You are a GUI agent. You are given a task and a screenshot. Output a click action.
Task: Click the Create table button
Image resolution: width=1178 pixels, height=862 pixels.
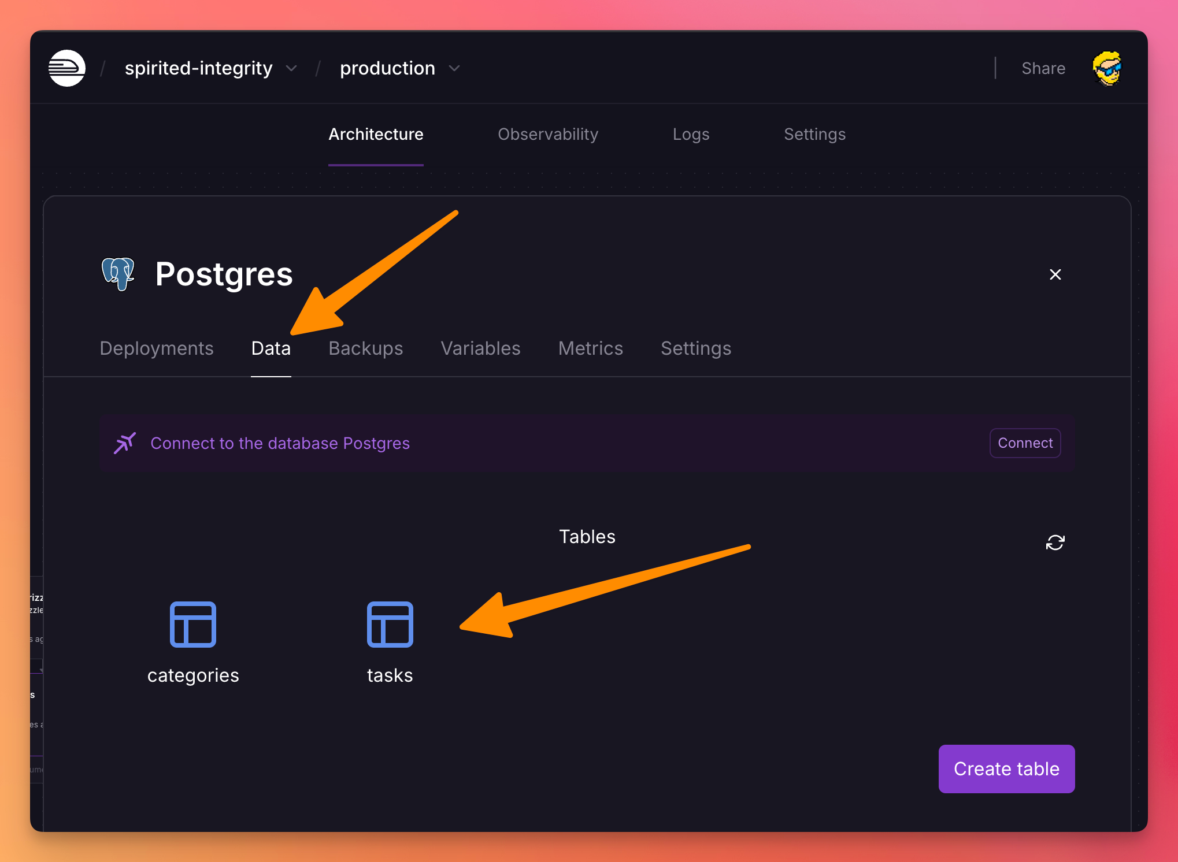(x=1006, y=769)
